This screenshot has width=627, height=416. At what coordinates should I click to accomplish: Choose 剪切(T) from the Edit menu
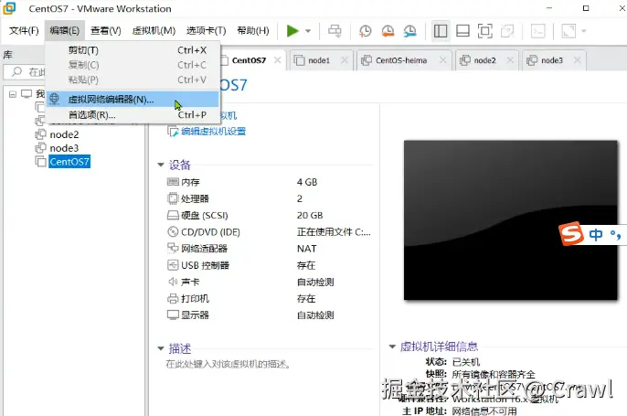click(x=133, y=50)
